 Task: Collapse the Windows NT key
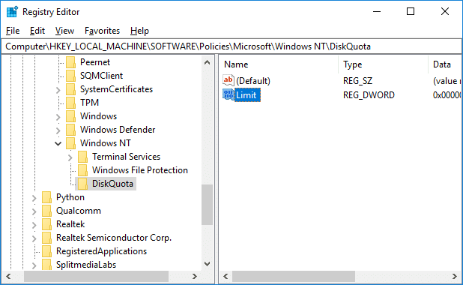(x=58, y=144)
